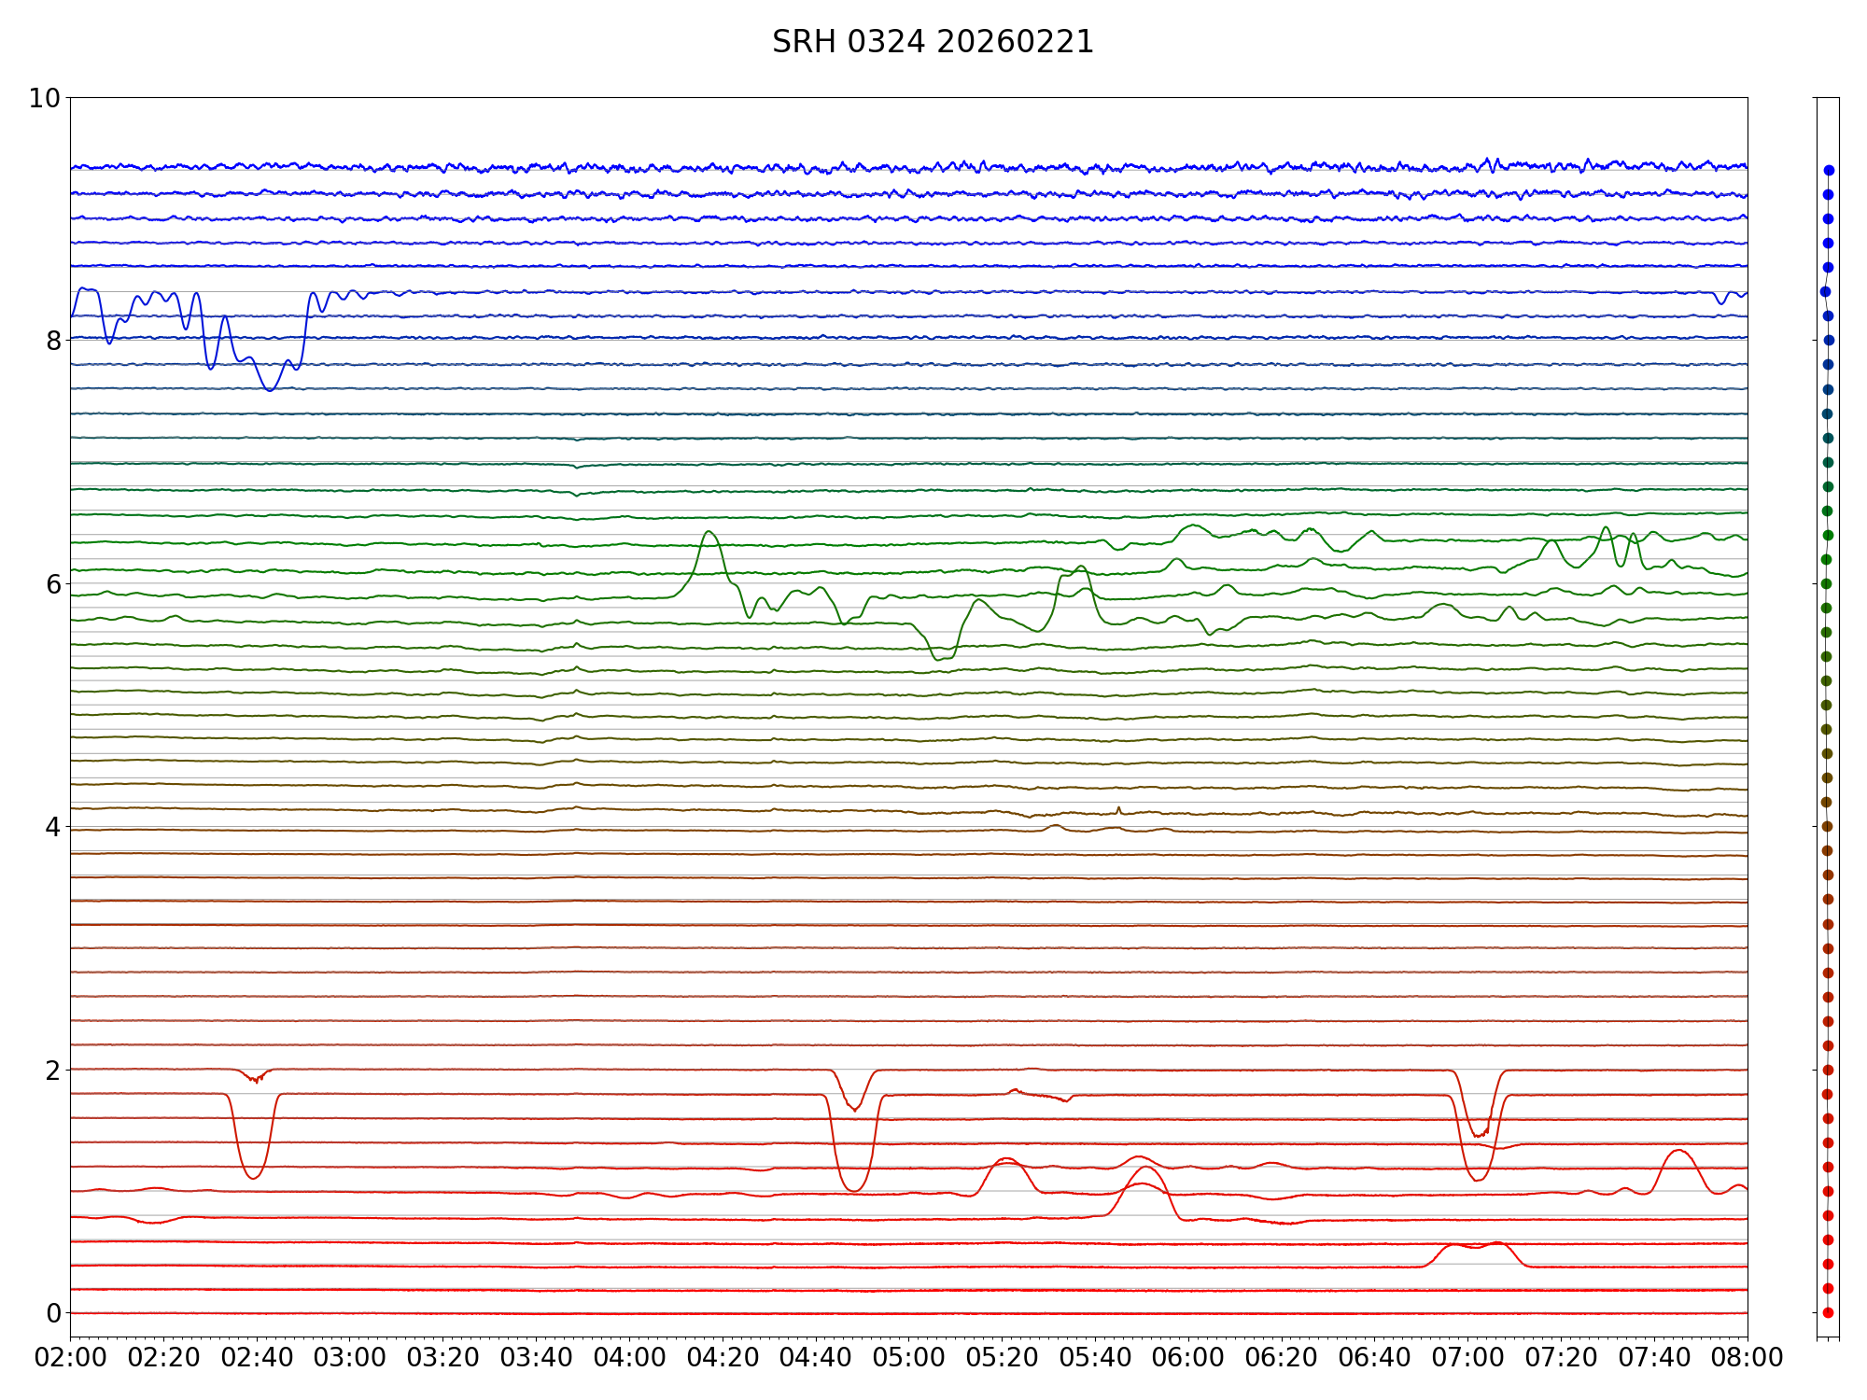Click the y-axis label 4

point(53,827)
